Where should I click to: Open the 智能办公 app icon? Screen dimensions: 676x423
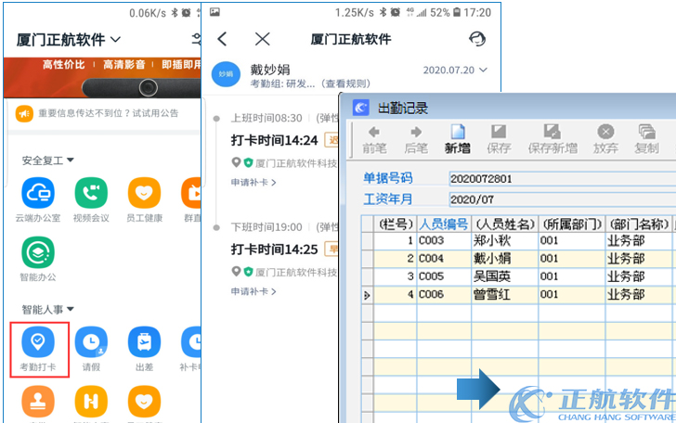38,252
